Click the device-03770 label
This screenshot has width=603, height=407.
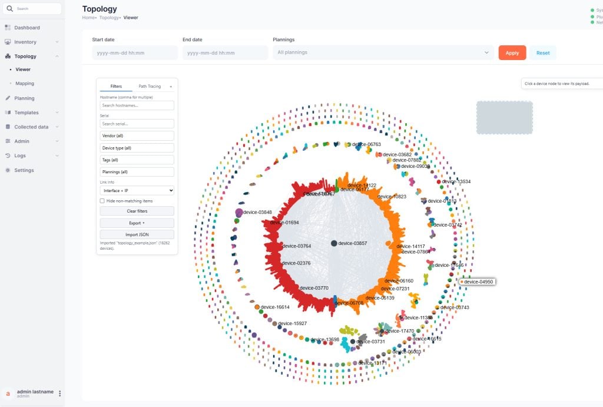(314, 288)
